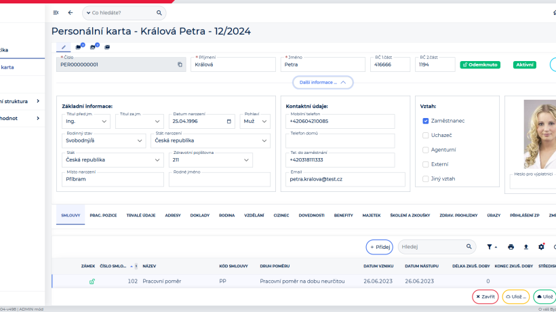Collapse the Další informace section
Viewport: 556px width, 312px height.
click(x=323, y=82)
